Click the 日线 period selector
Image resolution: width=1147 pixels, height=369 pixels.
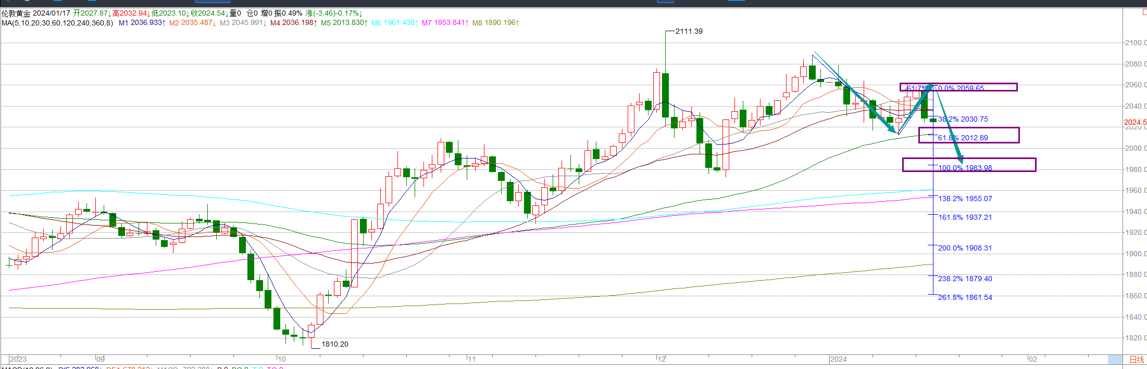point(1137,359)
